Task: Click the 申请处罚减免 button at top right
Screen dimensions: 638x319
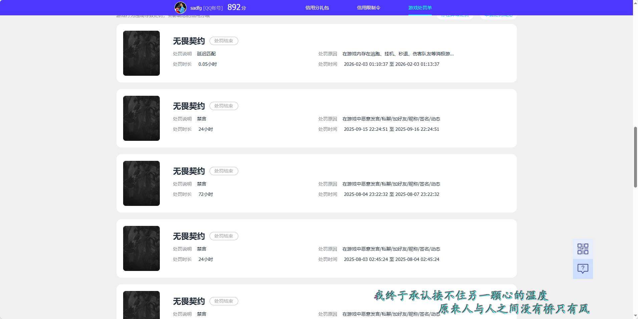Action: click(498, 15)
